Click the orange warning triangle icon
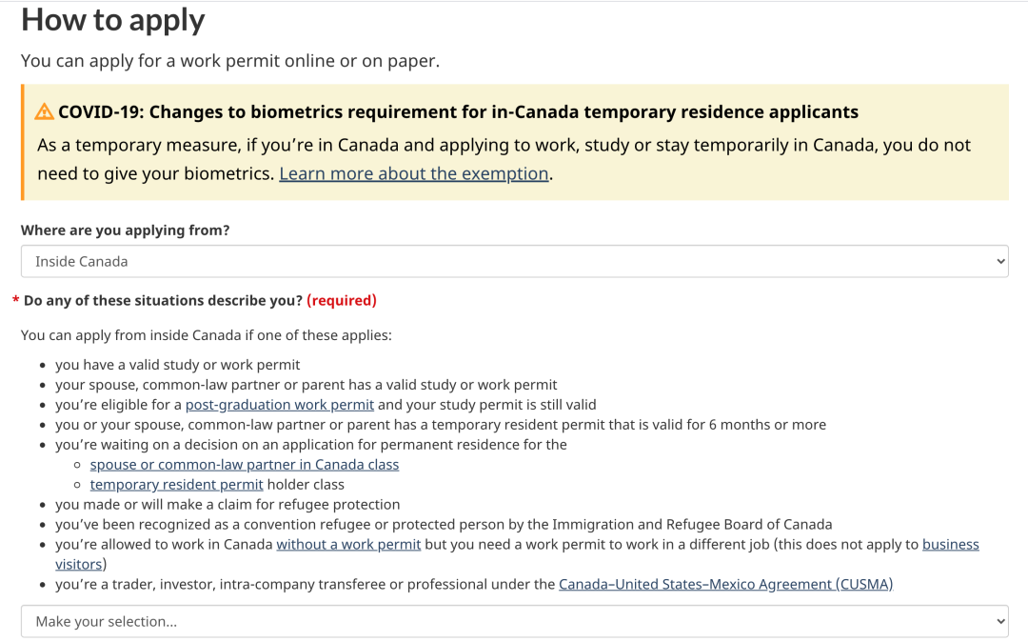This screenshot has width=1028, height=642. click(x=45, y=112)
